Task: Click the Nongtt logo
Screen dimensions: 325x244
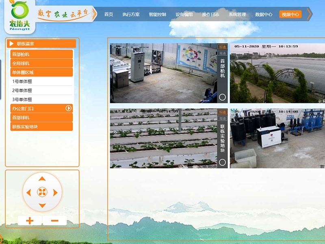Action: (17, 16)
